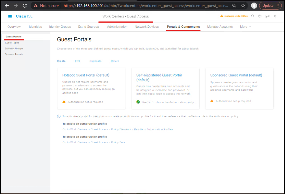Viewport: 285px width, 194px height.
Task: Open Self-Registered Guest Portal (default)
Action: pos(159,77)
